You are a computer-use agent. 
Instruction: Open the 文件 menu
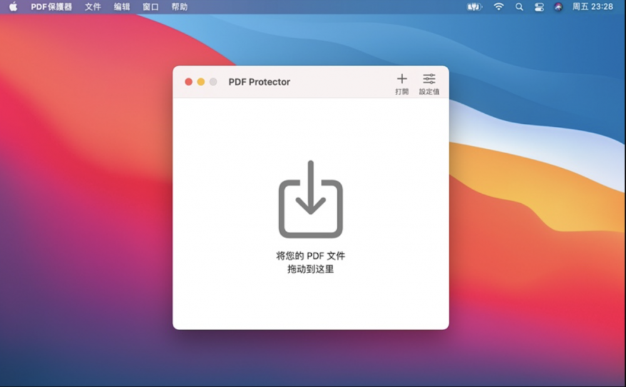click(x=93, y=7)
